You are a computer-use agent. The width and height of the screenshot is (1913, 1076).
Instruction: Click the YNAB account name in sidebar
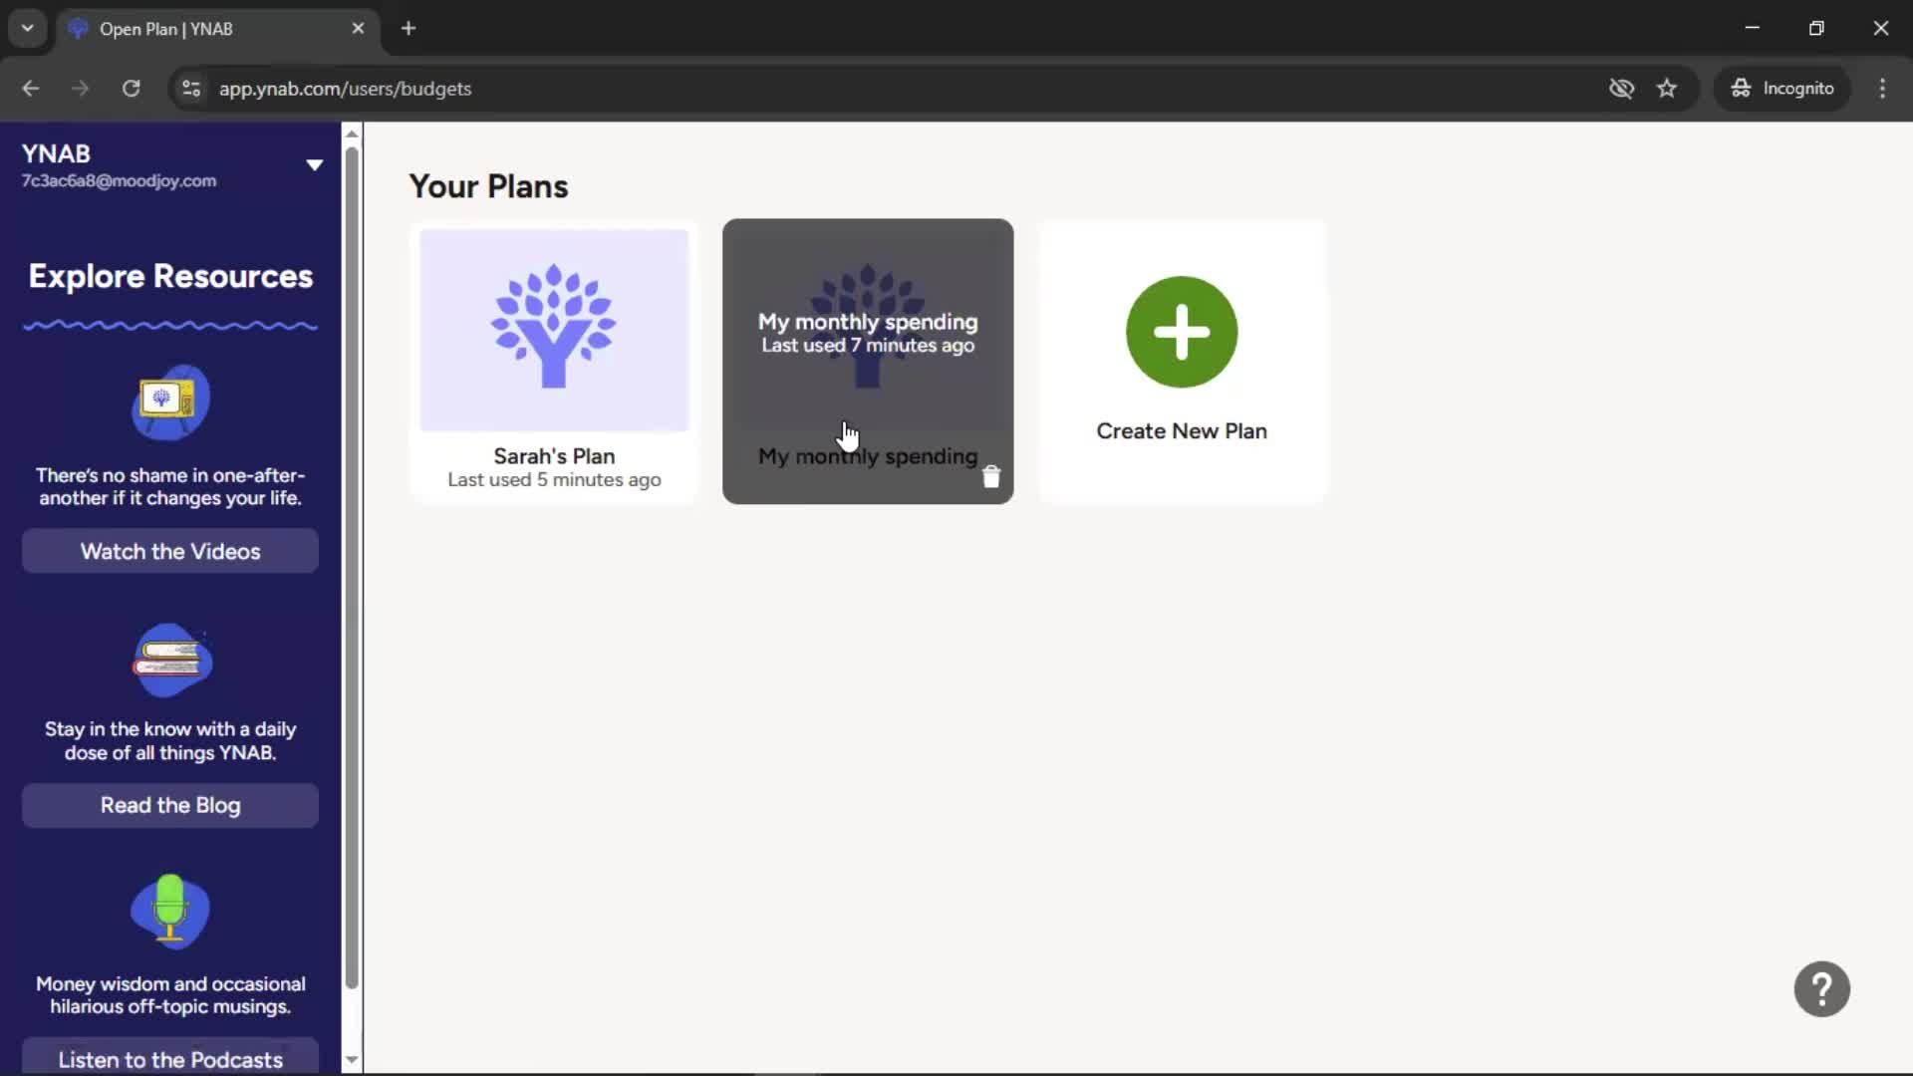coord(56,153)
